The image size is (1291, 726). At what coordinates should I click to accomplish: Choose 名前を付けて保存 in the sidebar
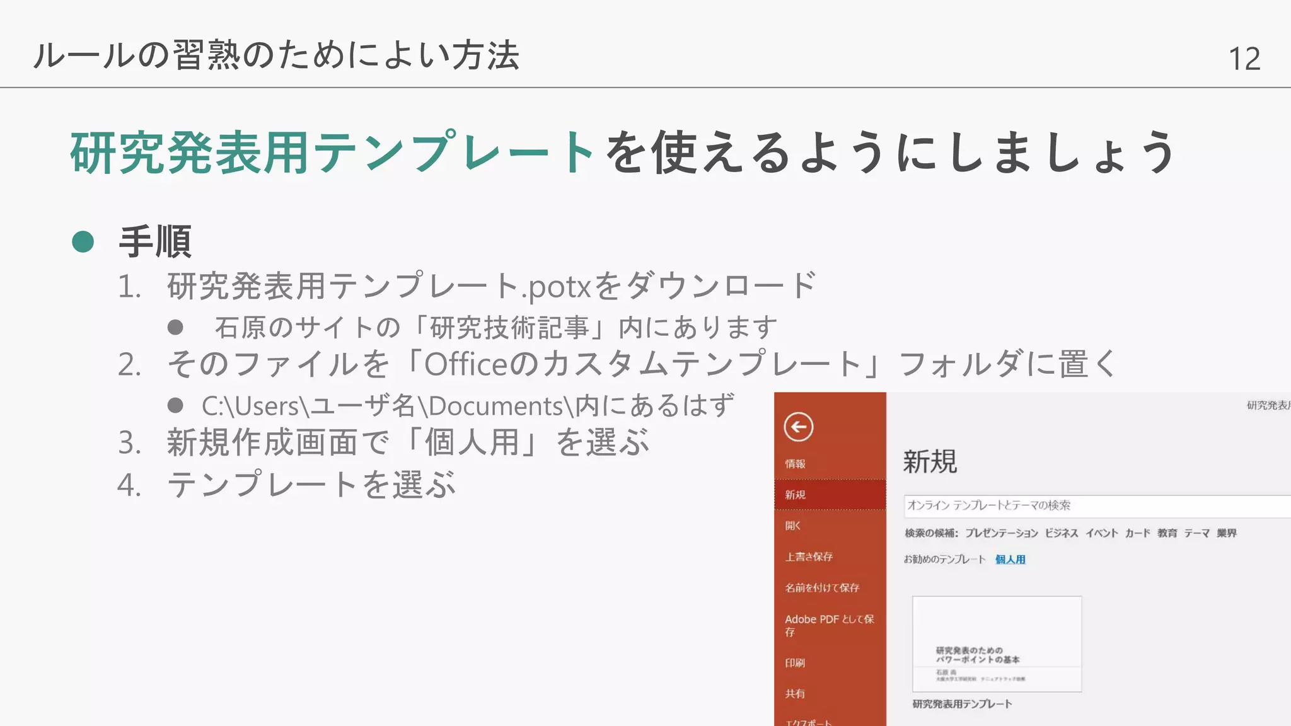pyautogui.click(x=822, y=587)
